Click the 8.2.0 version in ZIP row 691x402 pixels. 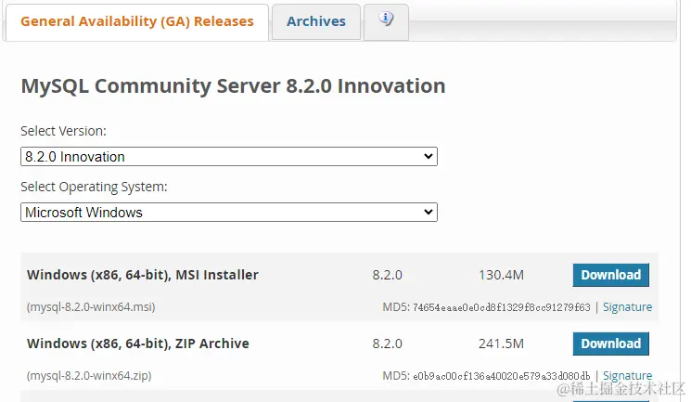click(387, 344)
